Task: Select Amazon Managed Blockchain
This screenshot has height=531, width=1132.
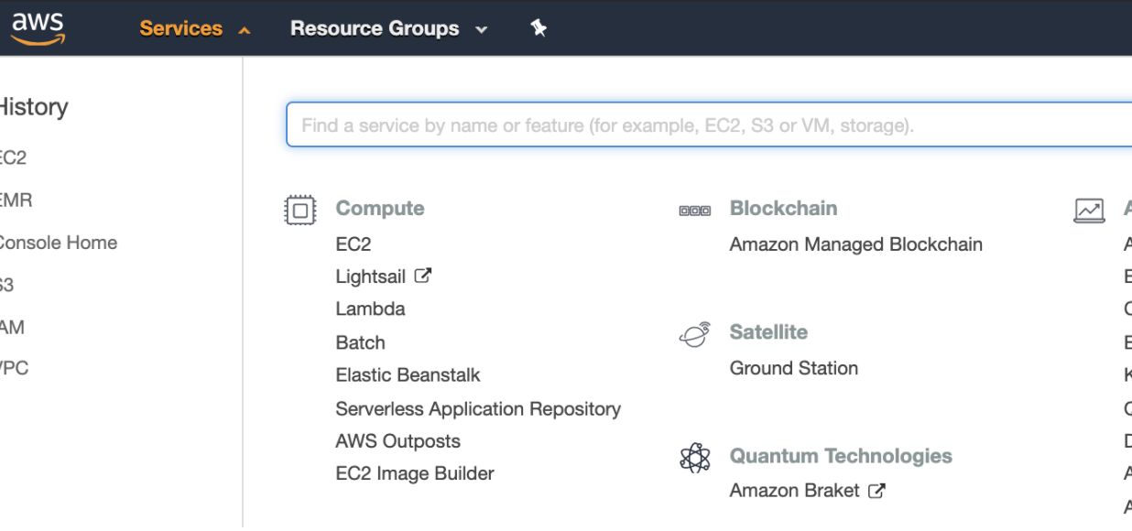Action: pyautogui.click(x=855, y=244)
